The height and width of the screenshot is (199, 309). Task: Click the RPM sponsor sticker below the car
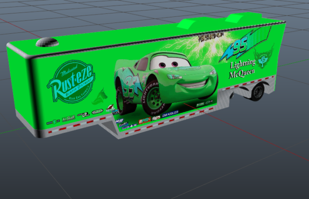[x=145, y=120]
